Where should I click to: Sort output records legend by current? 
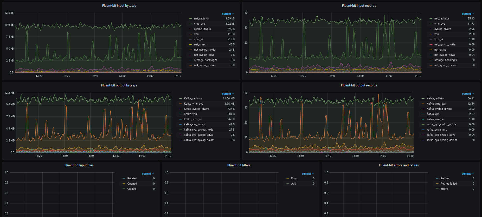tap(468, 94)
